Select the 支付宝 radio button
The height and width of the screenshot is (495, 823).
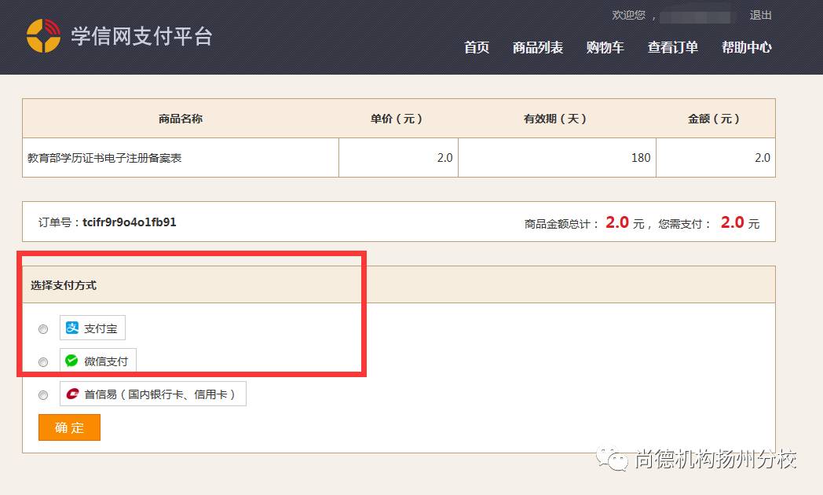(x=43, y=329)
